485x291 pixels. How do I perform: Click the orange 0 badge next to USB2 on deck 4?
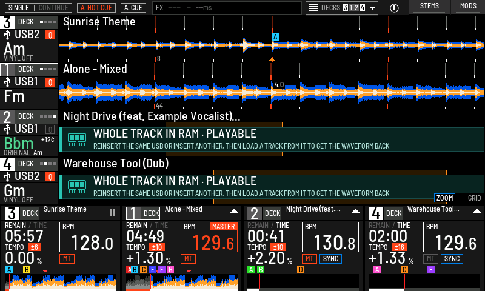click(50, 177)
